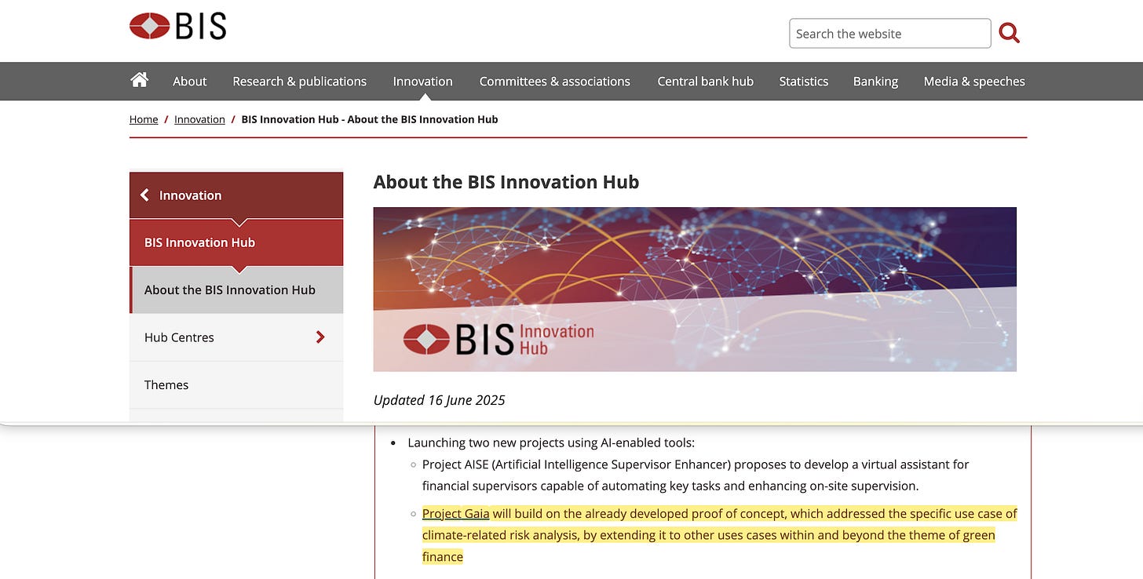1143x579 pixels.
Task: Open the About menu
Action: click(190, 81)
